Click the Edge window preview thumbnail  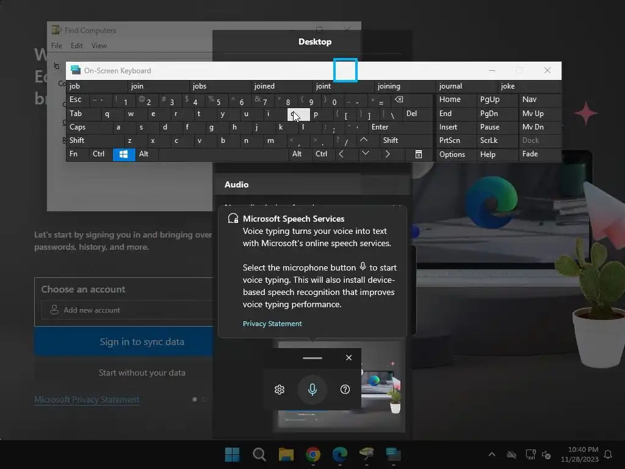click(x=341, y=386)
